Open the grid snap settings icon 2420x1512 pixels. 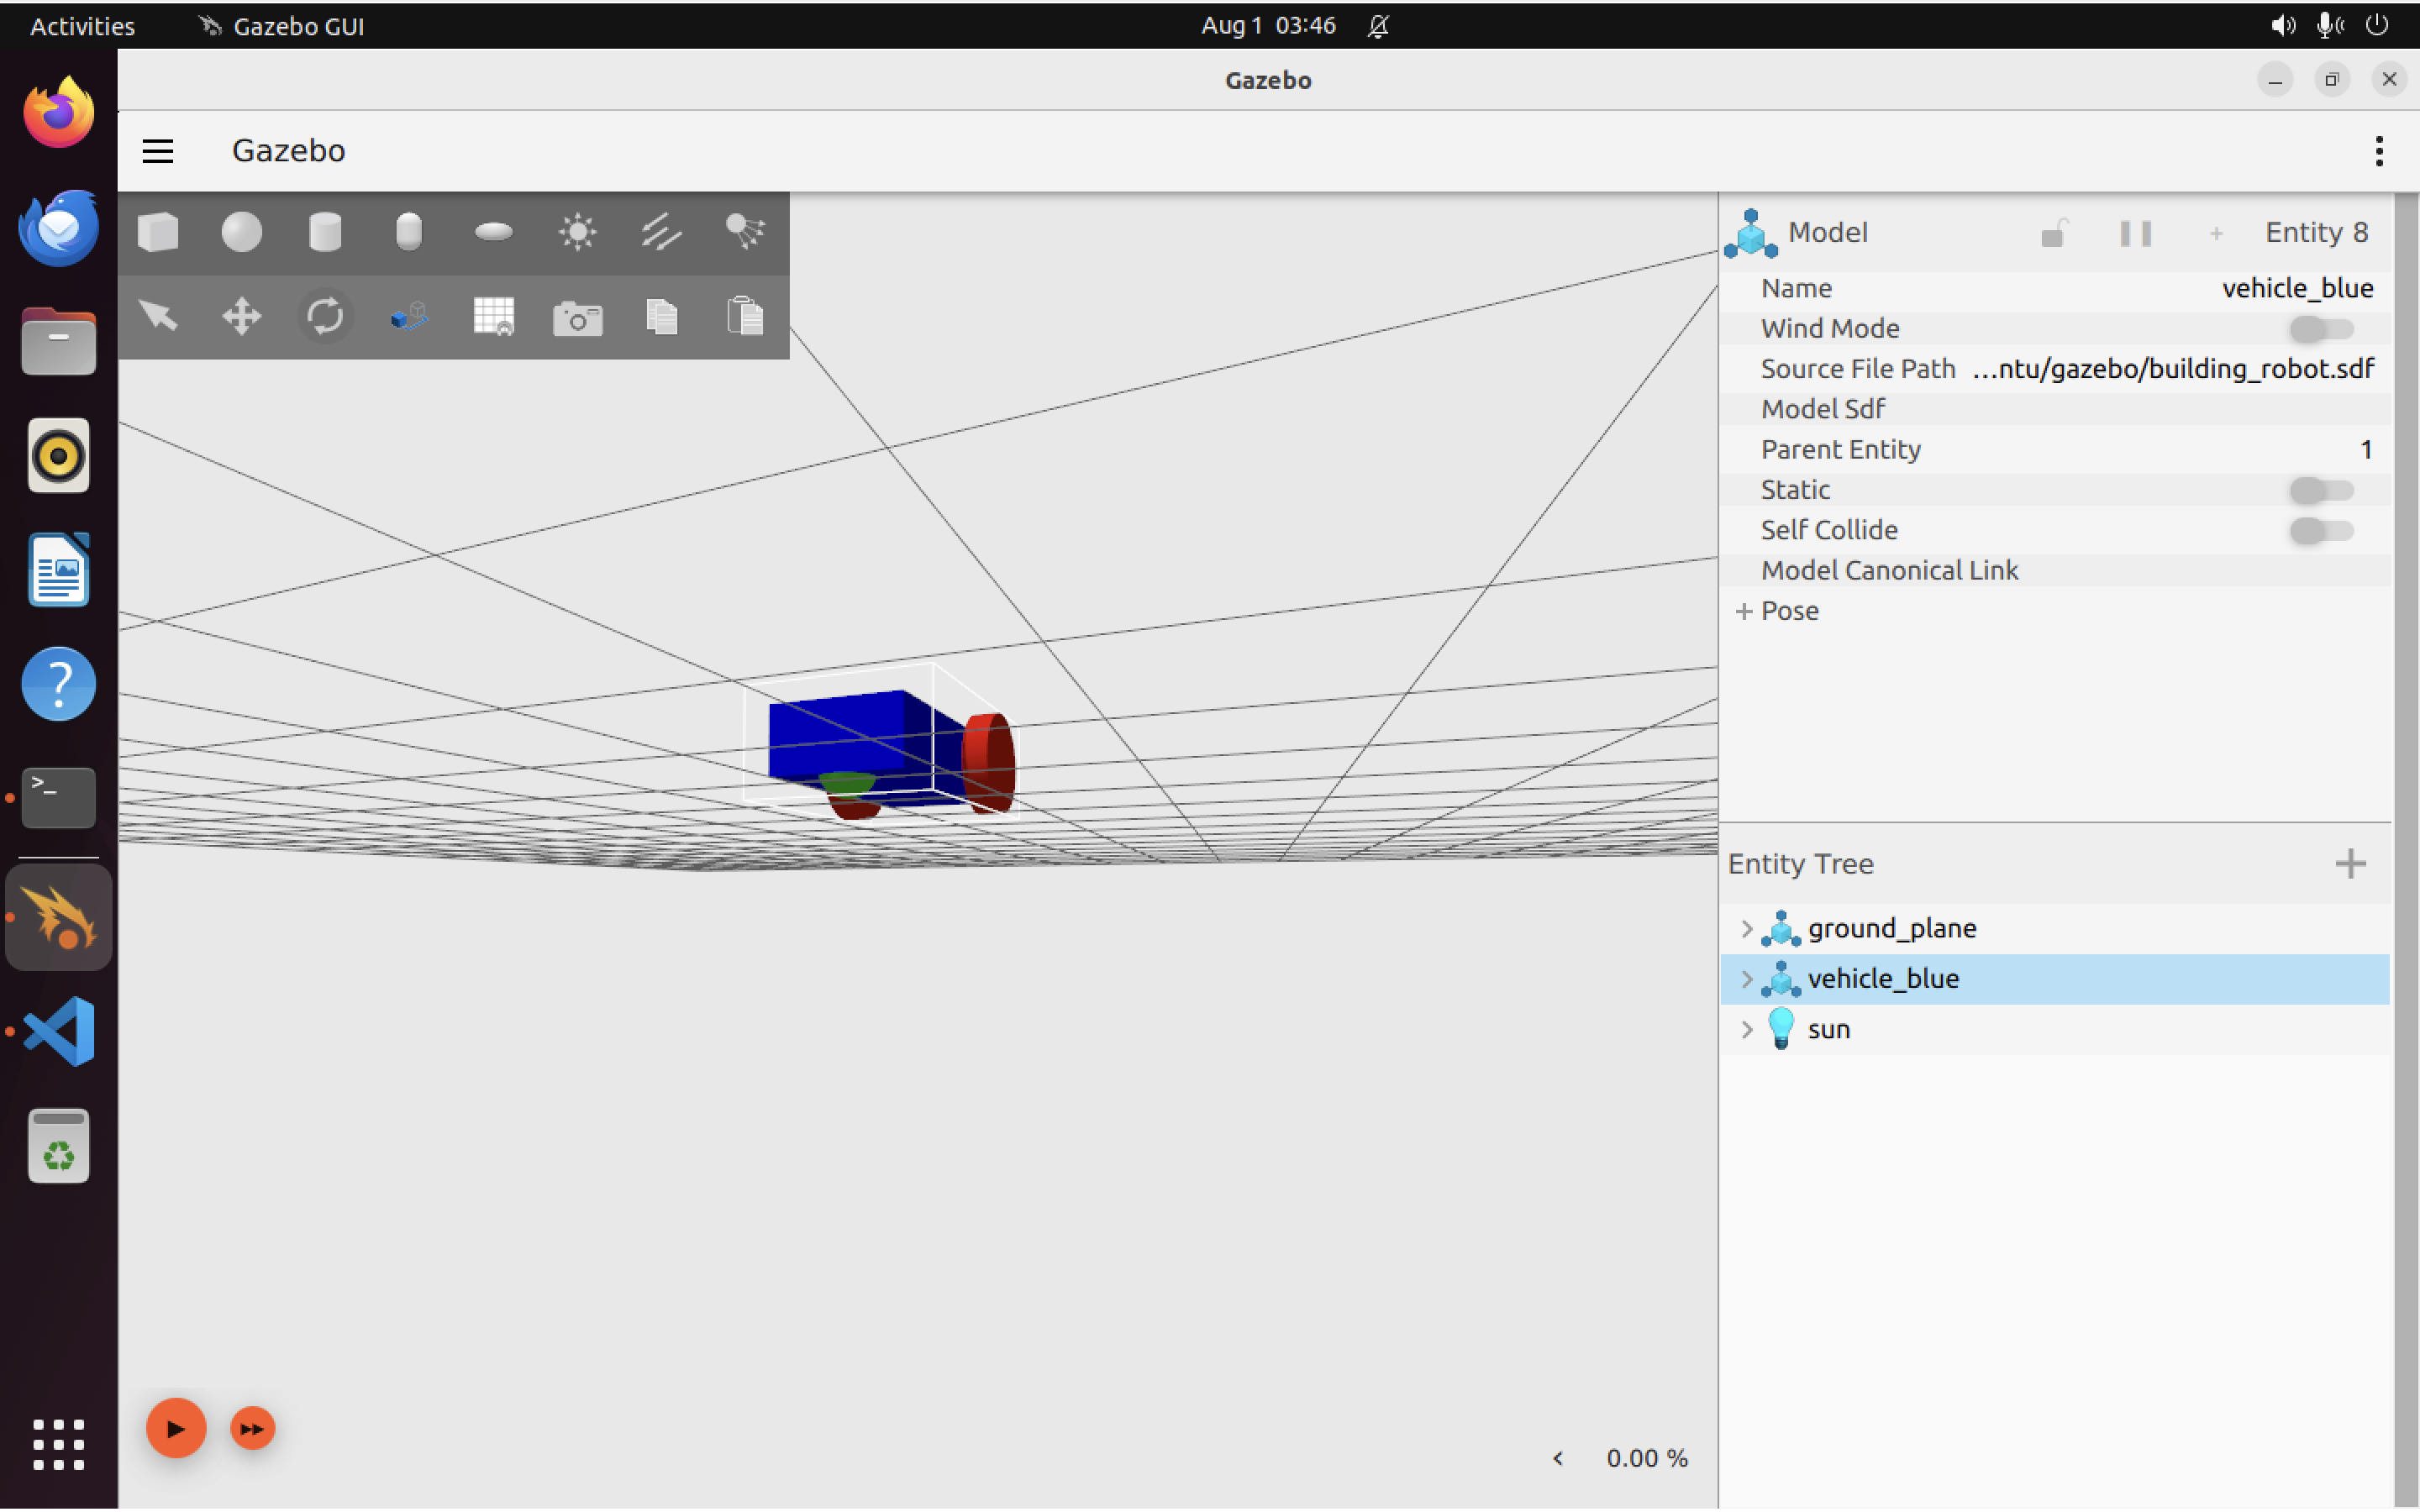tap(493, 317)
